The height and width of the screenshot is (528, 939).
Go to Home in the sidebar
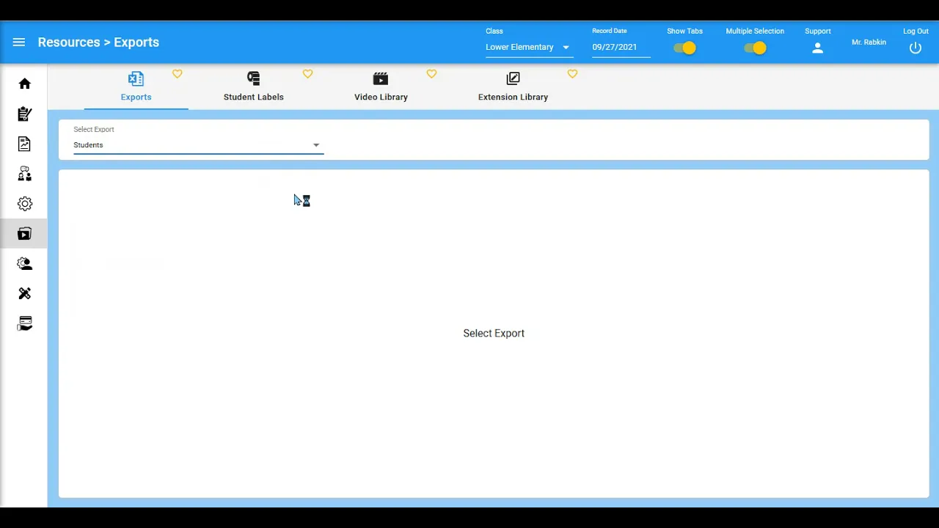[25, 84]
